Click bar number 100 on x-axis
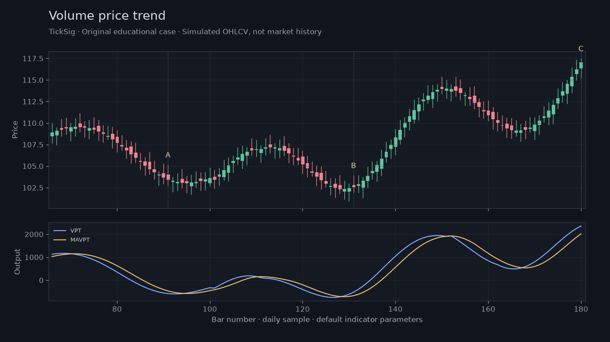This screenshot has height=342, width=610. pos(210,308)
